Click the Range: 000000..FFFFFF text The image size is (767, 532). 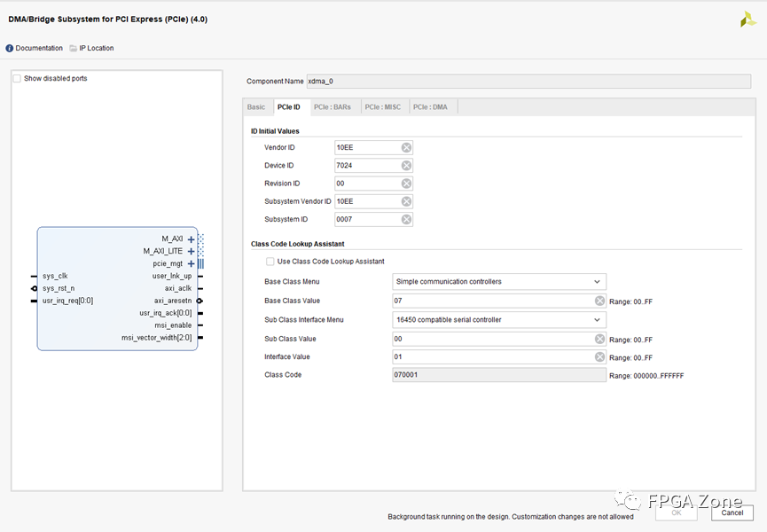click(646, 376)
